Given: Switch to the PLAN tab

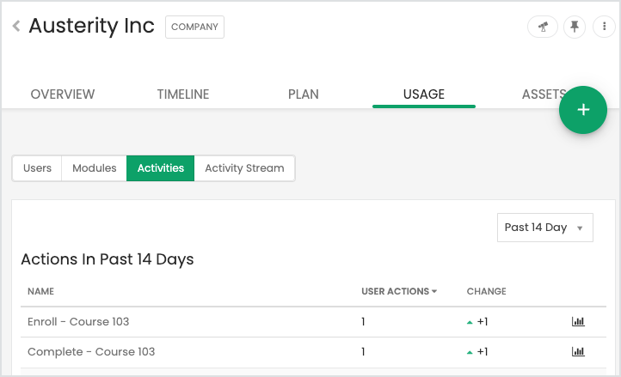Looking at the screenshot, I should [304, 94].
